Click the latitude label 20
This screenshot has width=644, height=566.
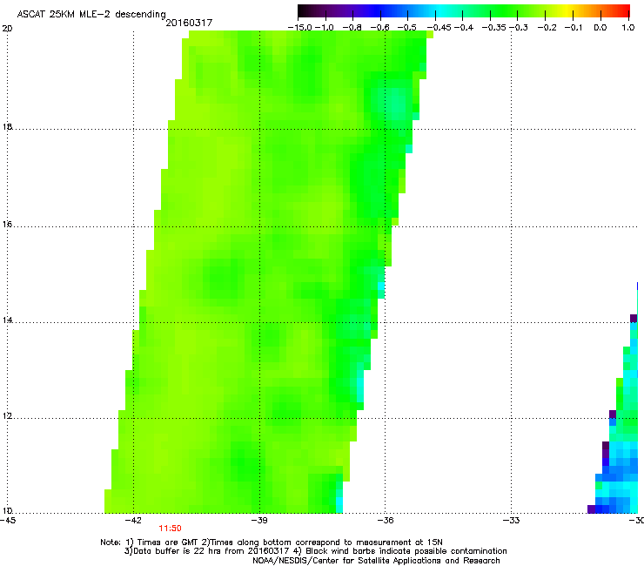(x=7, y=29)
